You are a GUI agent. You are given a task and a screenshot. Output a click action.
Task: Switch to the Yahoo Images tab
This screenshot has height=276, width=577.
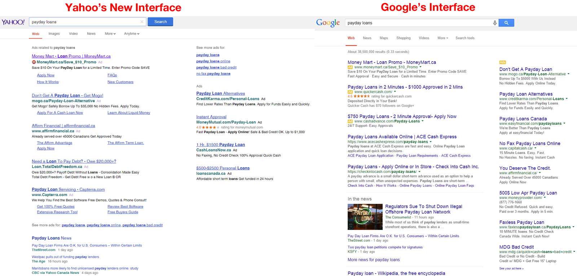54,34
